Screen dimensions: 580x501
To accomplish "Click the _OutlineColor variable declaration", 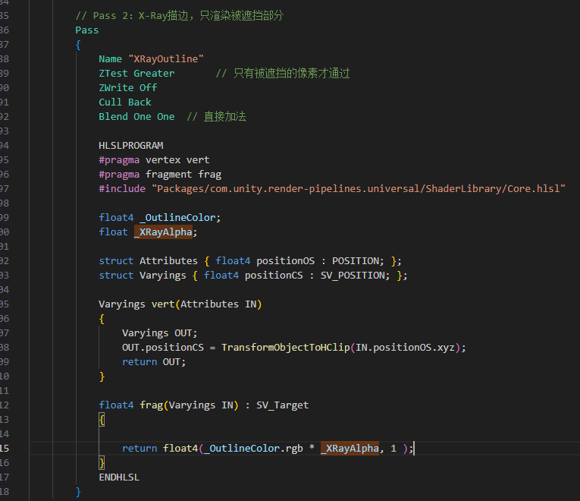I will click(179, 217).
